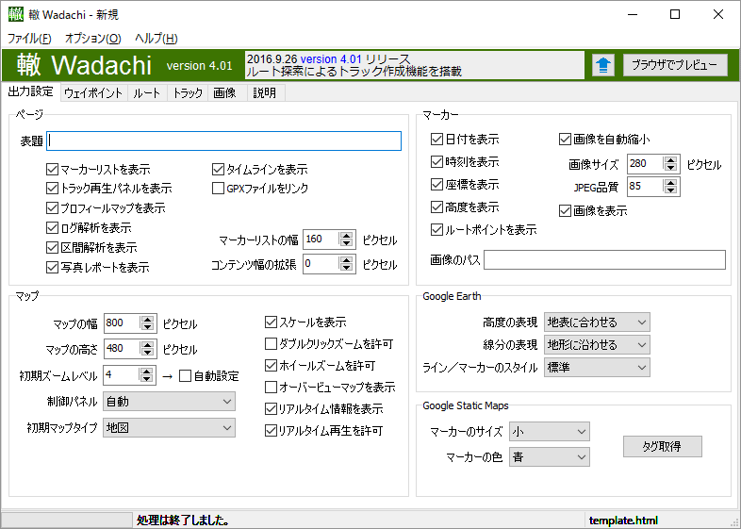Disable タイムラインを表示 checkbox

click(218, 169)
